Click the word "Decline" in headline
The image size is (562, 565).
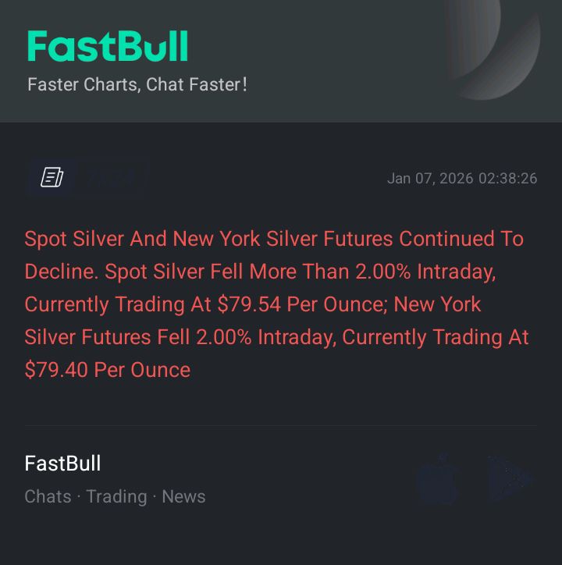coord(59,272)
